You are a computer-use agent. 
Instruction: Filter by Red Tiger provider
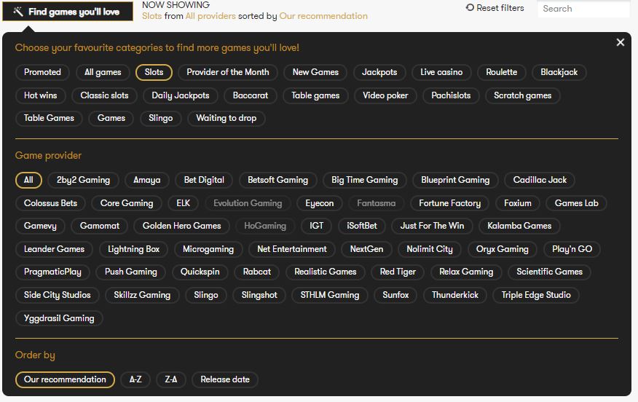point(398,272)
